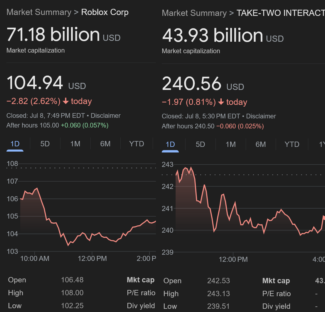Click Take-Two after hours value −0.060 (0.025%)
Image resolution: width=325 pixels, height=312 pixels.
point(240,126)
